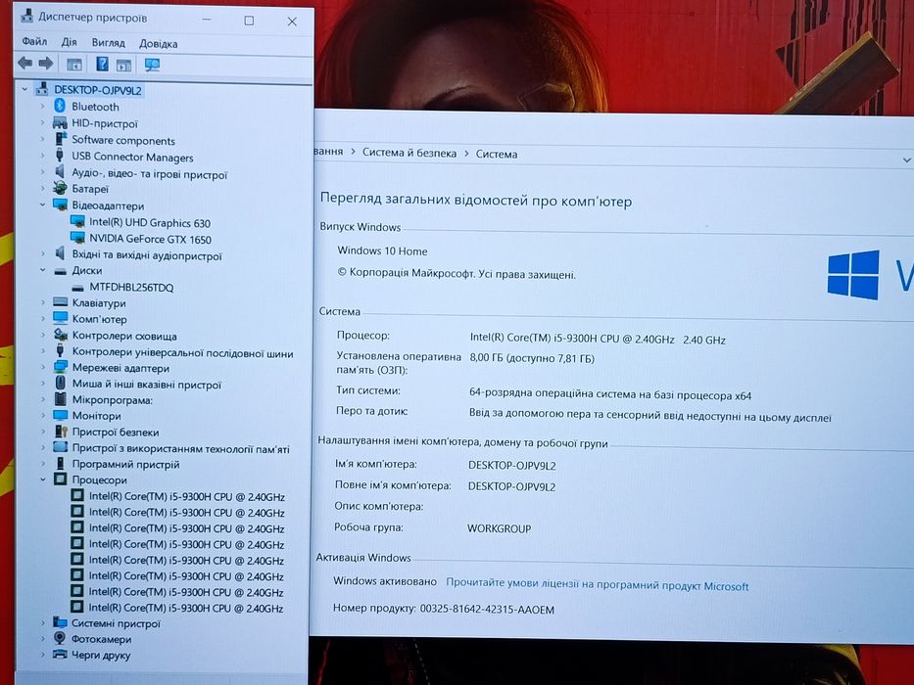Open the Вигляд menu
Viewport: 914px width, 685px height.
(x=109, y=42)
